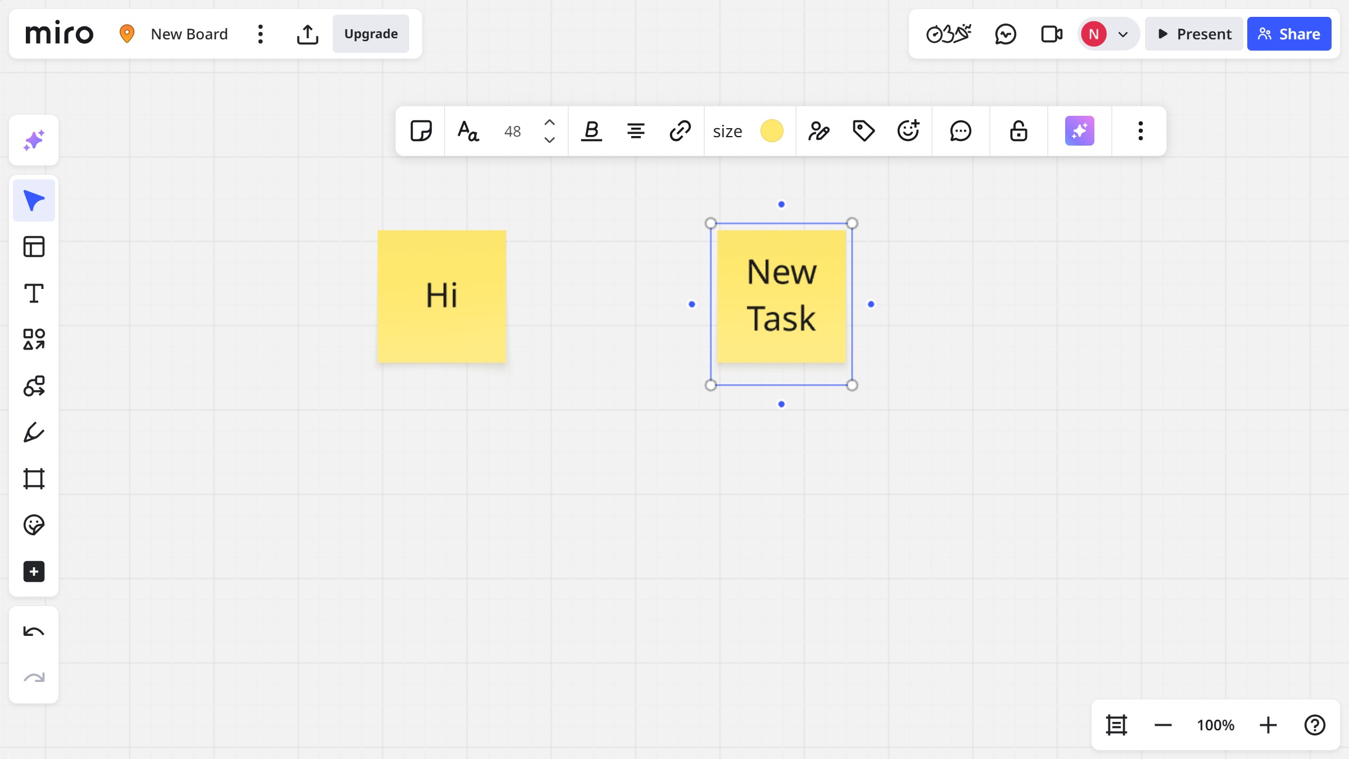Add a tag to sticky note
1349x759 pixels.
tap(863, 131)
